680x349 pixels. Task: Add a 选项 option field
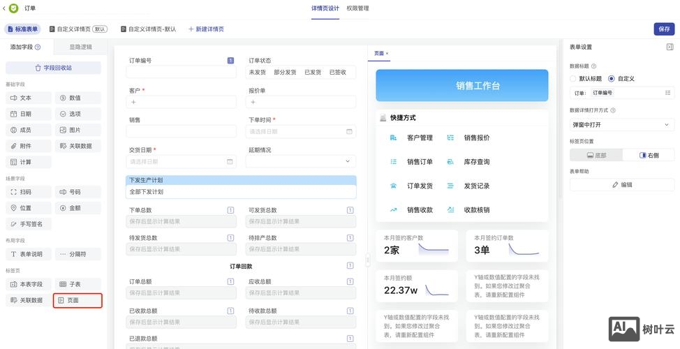[77, 114]
